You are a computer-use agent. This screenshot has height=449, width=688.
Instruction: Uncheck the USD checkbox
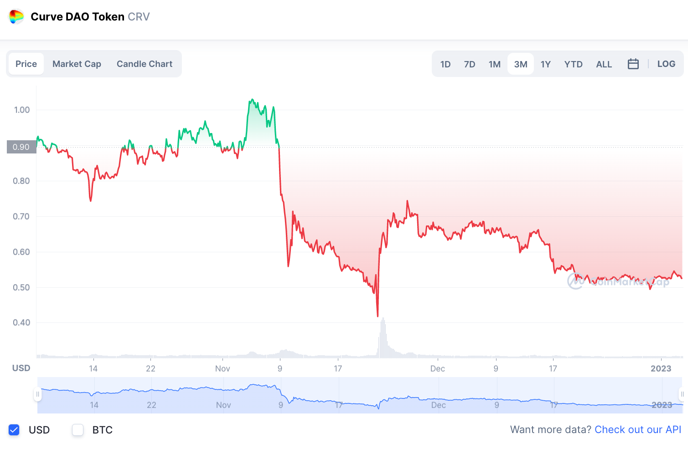coord(14,430)
